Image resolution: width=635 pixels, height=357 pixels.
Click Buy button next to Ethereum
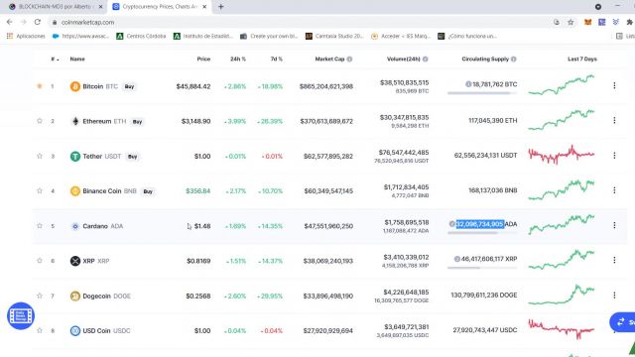pos(137,121)
